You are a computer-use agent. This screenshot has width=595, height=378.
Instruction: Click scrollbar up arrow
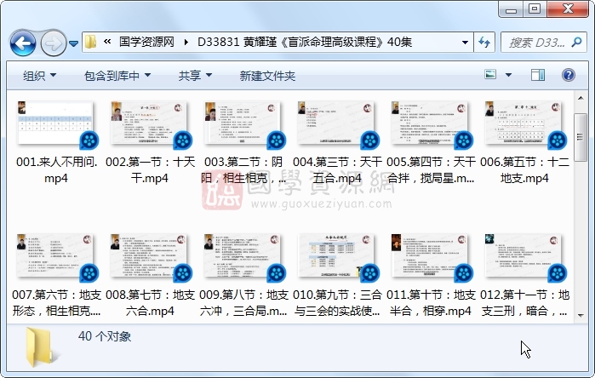tap(581, 98)
